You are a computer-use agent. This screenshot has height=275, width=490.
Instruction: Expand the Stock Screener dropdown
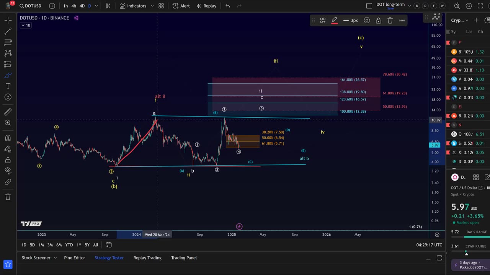click(55, 258)
